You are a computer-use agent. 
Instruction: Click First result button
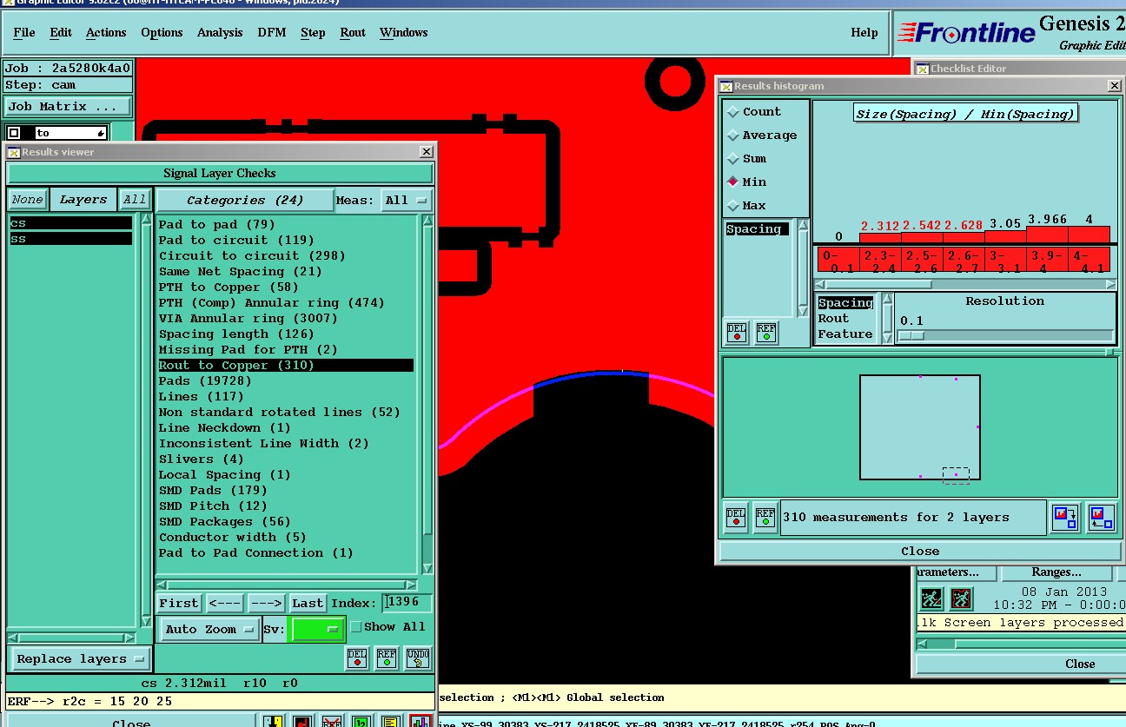[x=179, y=603]
